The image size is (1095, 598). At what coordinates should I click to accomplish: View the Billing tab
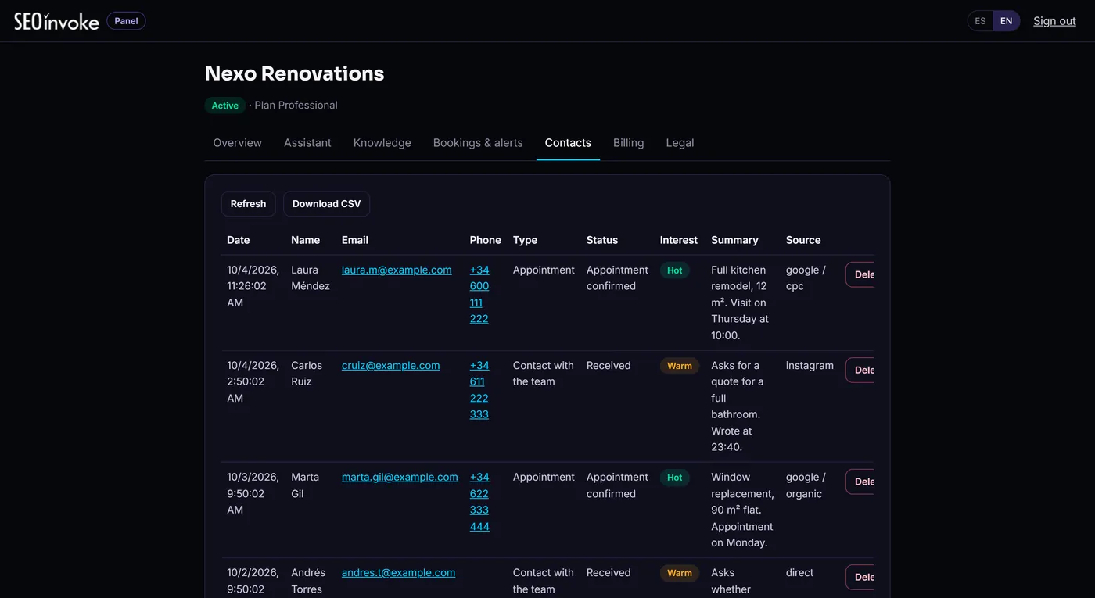tap(629, 143)
